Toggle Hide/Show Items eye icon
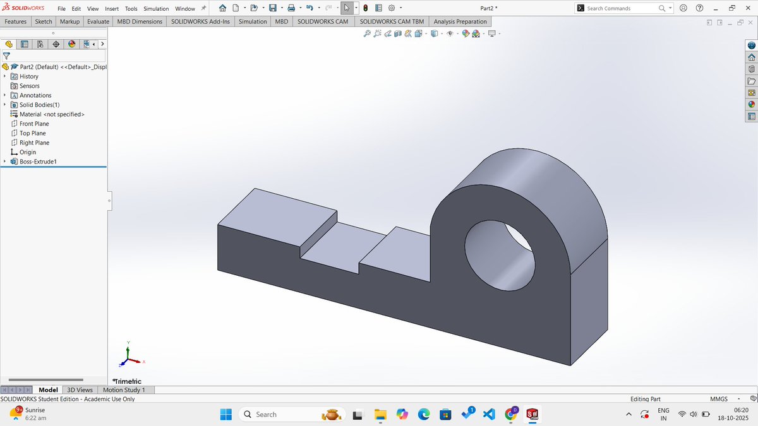The image size is (758, 426). coord(450,33)
